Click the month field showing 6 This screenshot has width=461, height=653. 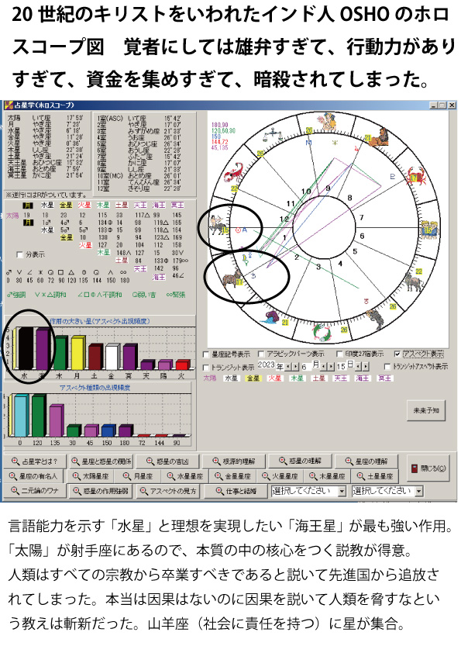pos(305,367)
